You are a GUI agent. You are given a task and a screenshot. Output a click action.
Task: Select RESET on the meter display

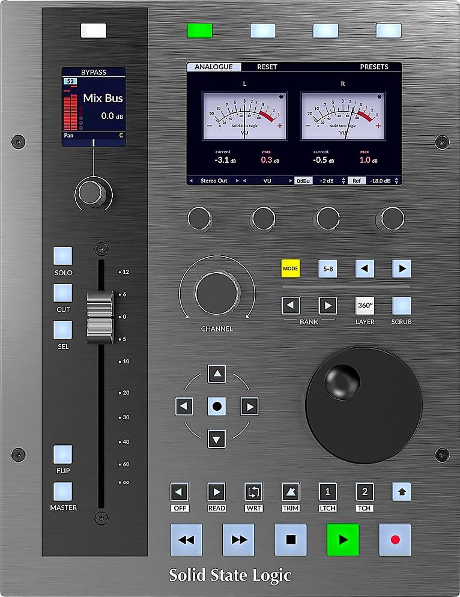coord(267,67)
